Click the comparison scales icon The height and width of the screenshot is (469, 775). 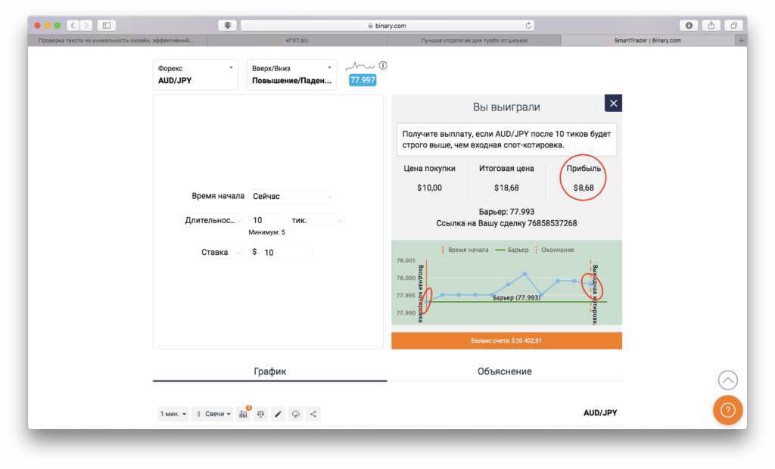(260, 414)
